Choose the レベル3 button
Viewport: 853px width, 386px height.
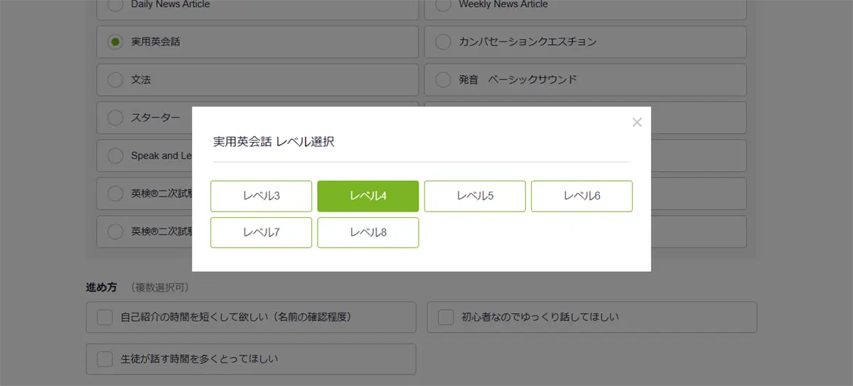click(x=261, y=196)
